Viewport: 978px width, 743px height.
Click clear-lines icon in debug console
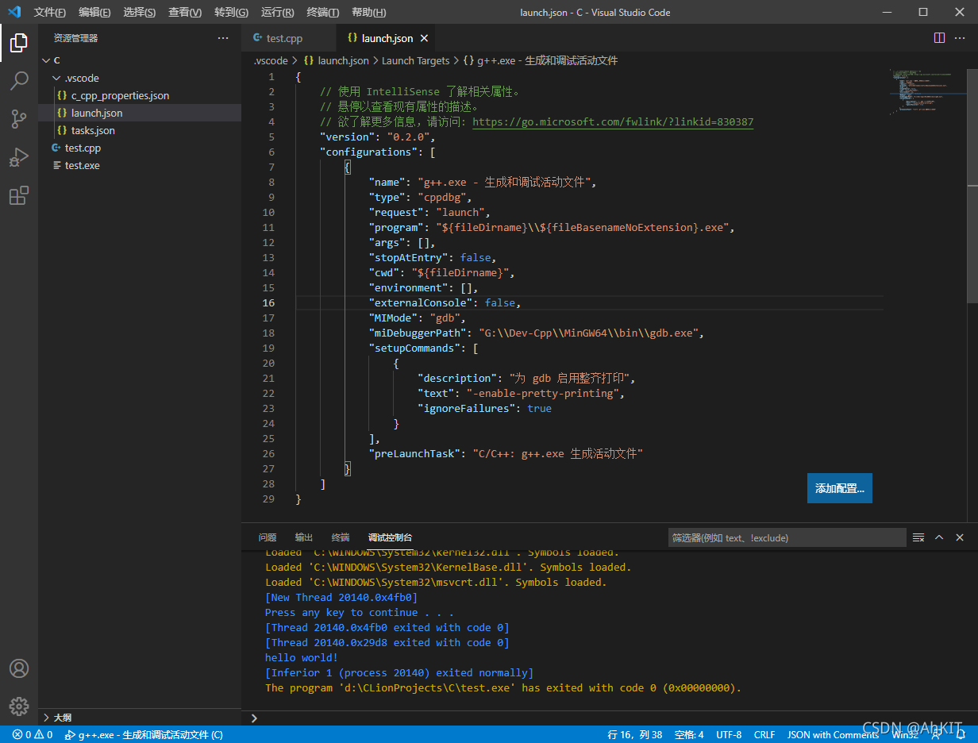[918, 537]
